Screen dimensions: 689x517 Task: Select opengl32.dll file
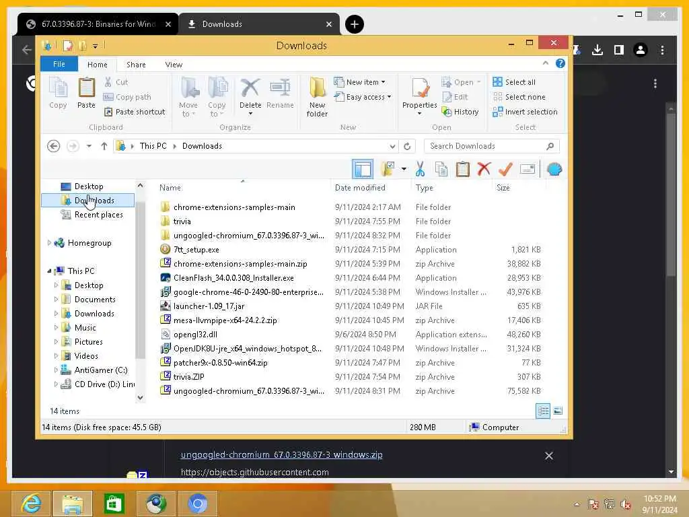click(195, 335)
